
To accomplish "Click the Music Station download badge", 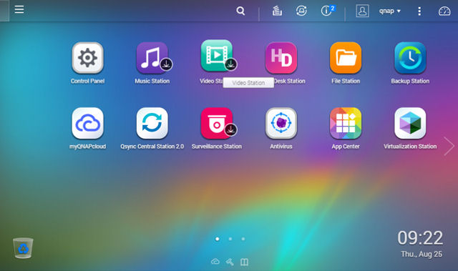I will coord(166,64).
